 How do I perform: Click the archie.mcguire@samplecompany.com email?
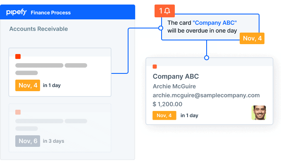click(x=206, y=95)
